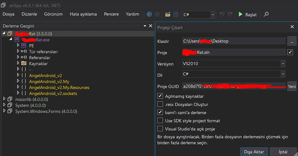Click the Başlat label in toolbar
The width and height of the screenshot is (298, 156).
pos(251,15)
